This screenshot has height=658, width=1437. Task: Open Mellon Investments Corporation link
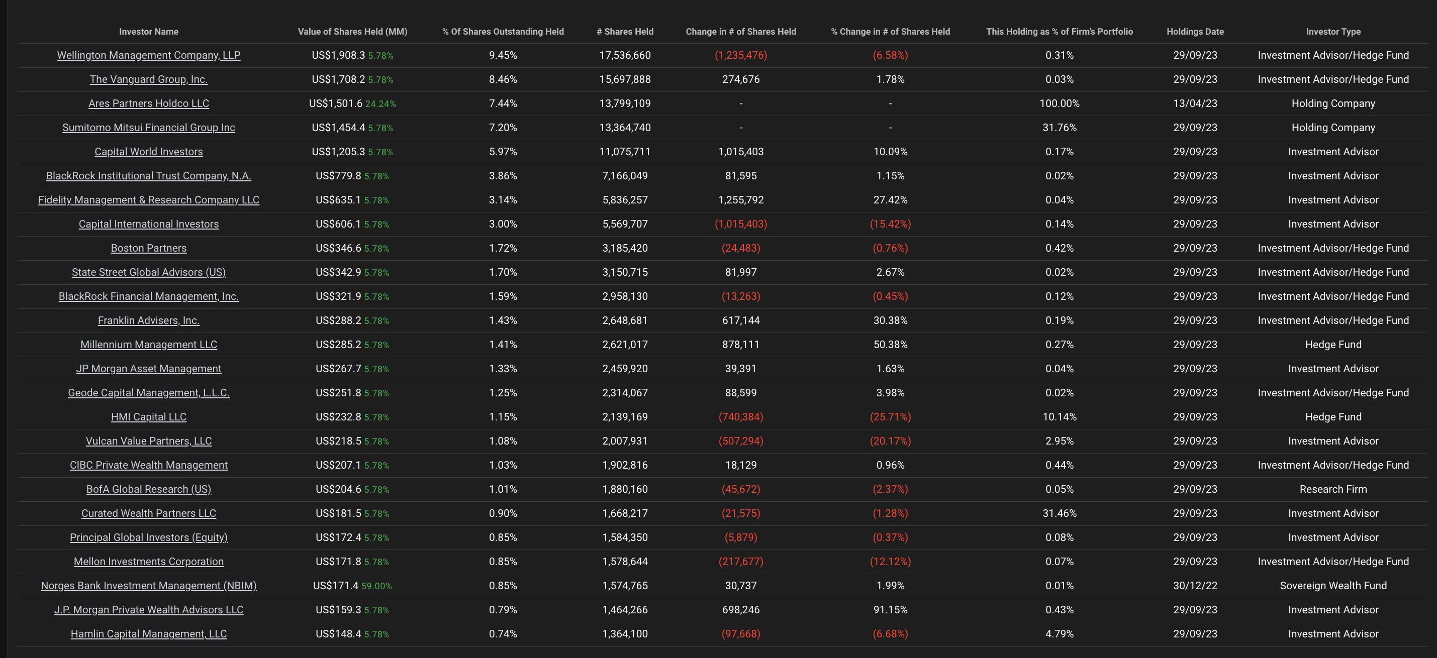(x=148, y=562)
